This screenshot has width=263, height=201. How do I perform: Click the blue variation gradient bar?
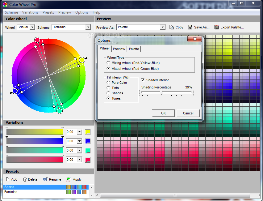coord(35,141)
